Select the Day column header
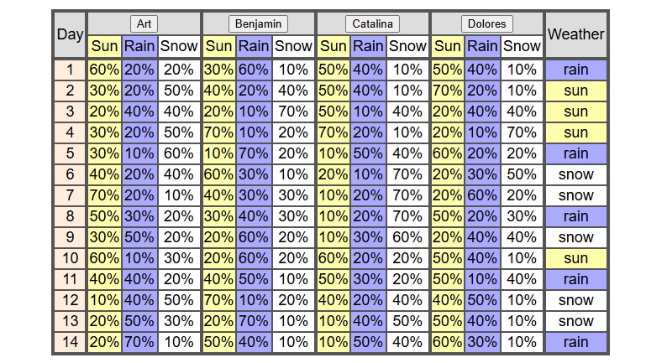Screen dimensions: 667x363 click(70, 34)
